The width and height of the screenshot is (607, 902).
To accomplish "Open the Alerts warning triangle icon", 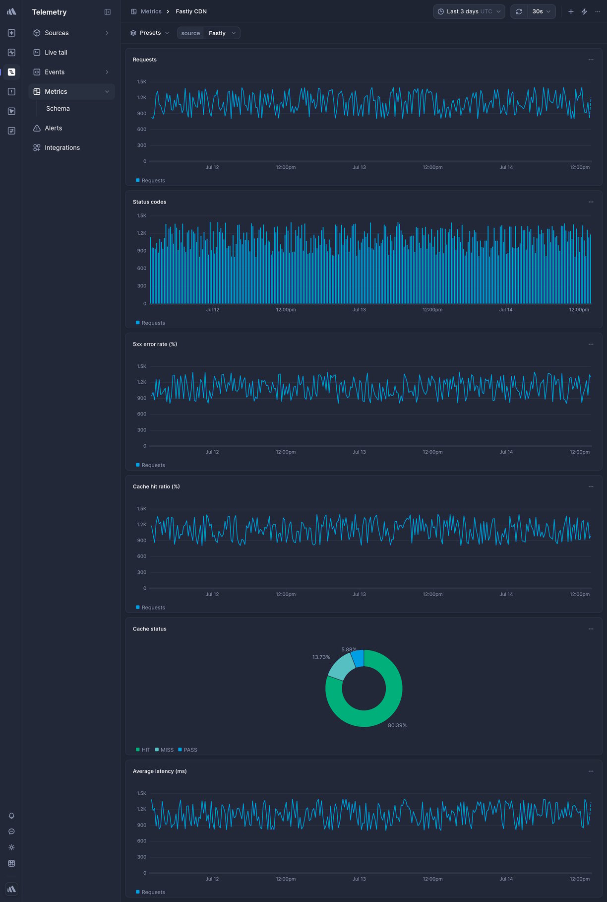I will point(37,128).
